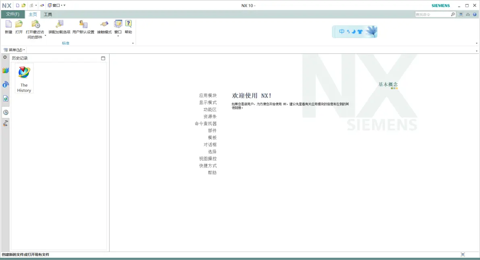The height and width of the screenshot is (260, 480).
Task: Open the web info broadcast resource tab icon
Action: point(6,85)
